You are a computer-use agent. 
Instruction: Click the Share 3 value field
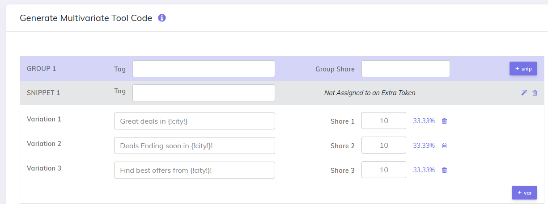383,170
